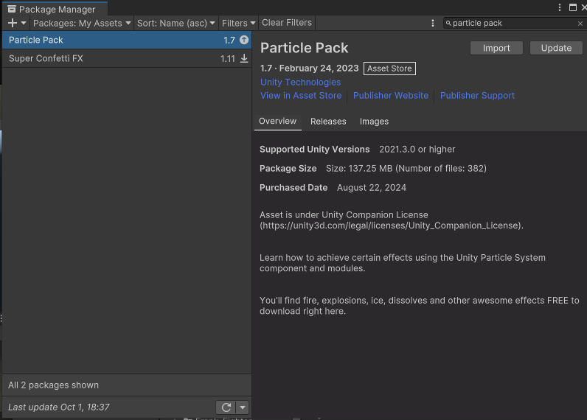The image size is (587, 420).
Task: Open the Publisher Website link
Action: click(x=390, y=96)
